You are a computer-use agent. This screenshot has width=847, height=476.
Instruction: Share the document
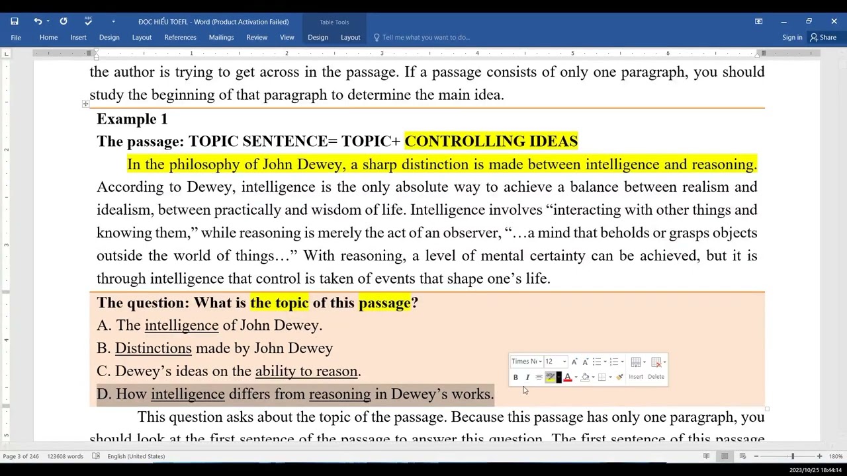(824, 38)
